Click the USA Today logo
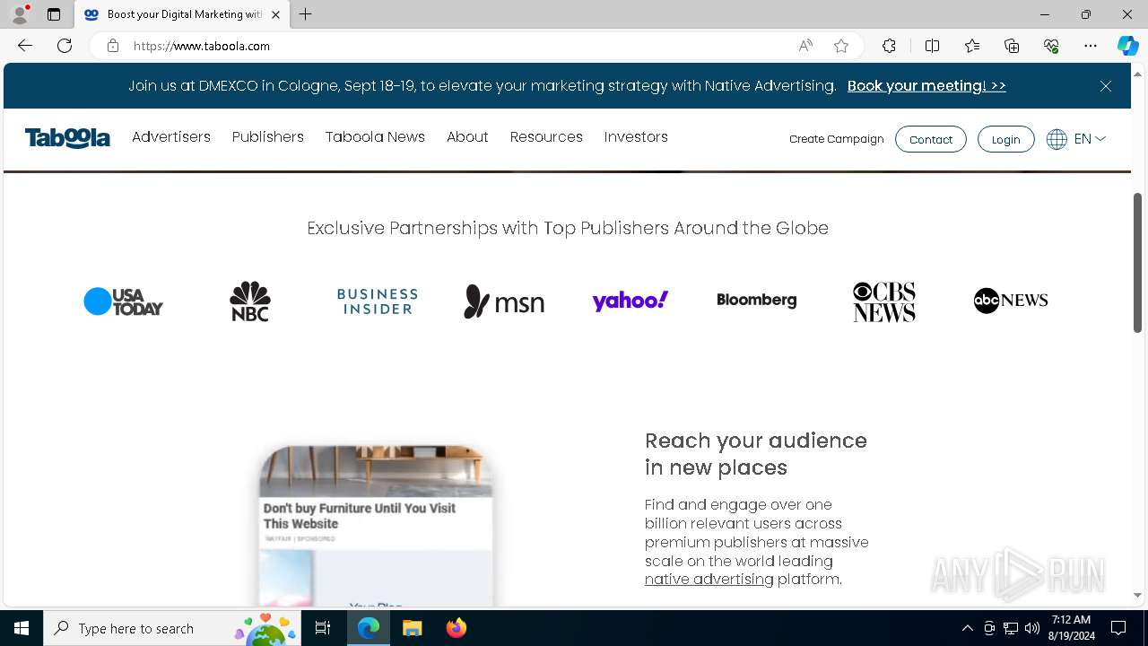The height and width of the screenshot is (646, 1148). click(123, 301)
